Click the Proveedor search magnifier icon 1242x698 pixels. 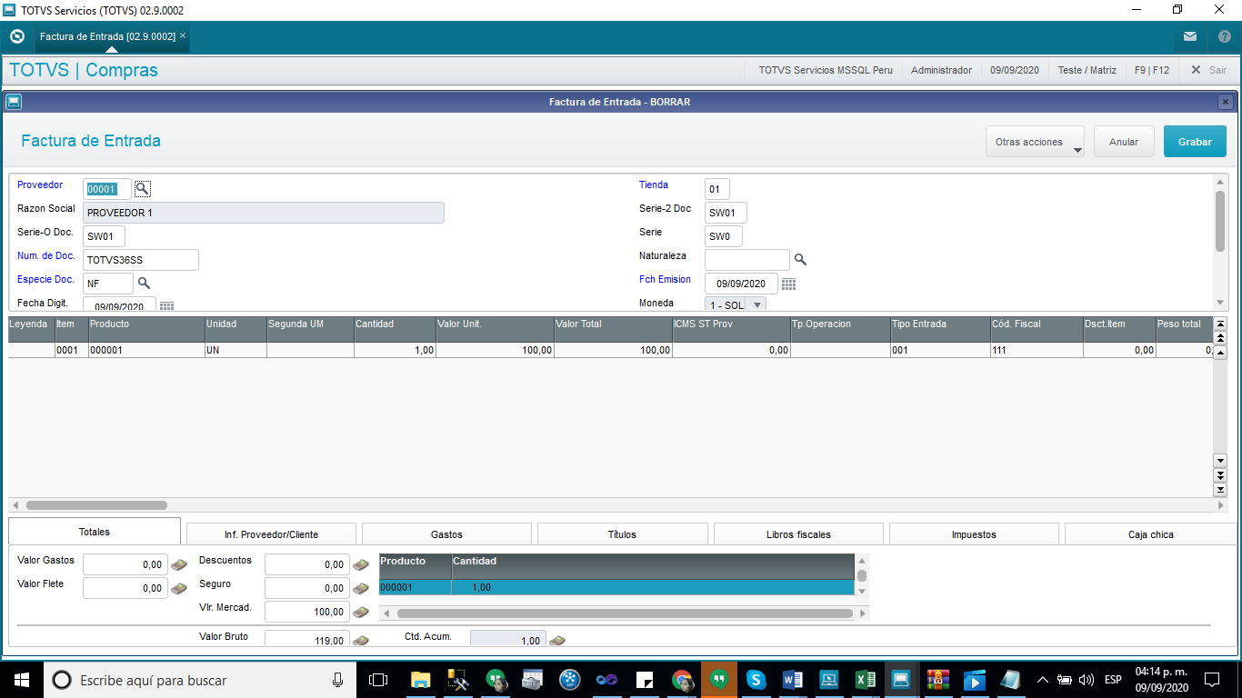(x=143, y=189)
